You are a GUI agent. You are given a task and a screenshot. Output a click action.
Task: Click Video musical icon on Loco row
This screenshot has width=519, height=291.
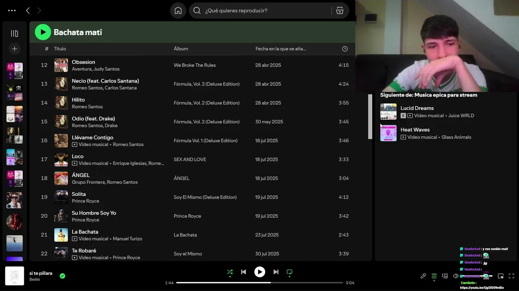click(x=75, y=163)
